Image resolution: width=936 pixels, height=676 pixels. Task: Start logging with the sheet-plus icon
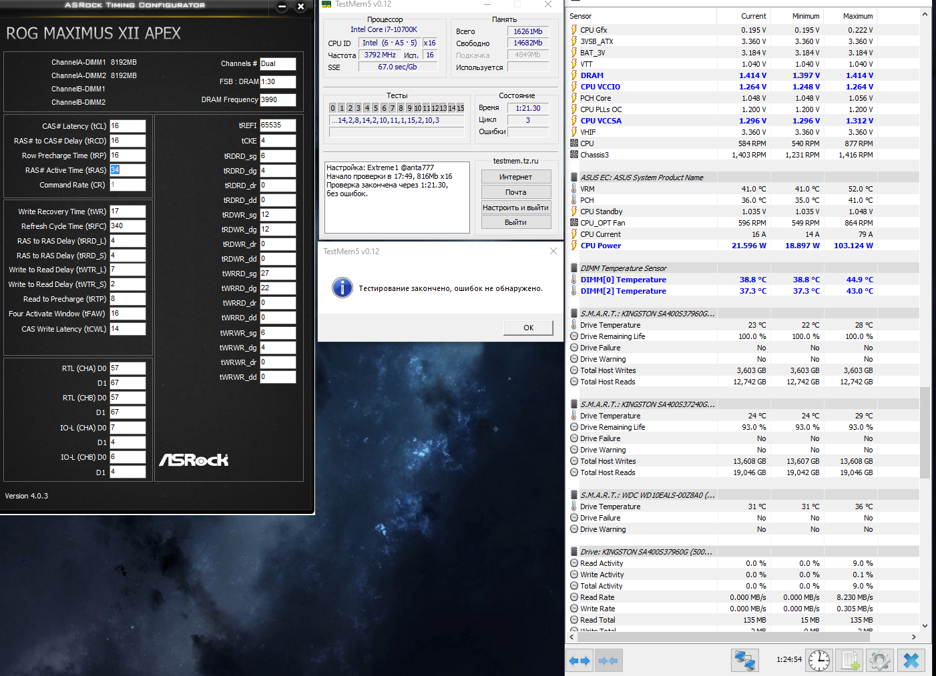coord(851,661)
